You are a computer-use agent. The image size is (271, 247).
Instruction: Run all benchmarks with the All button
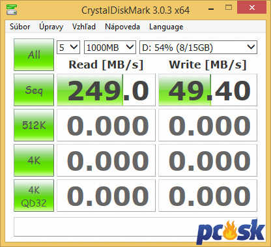(x=34, y=55)
